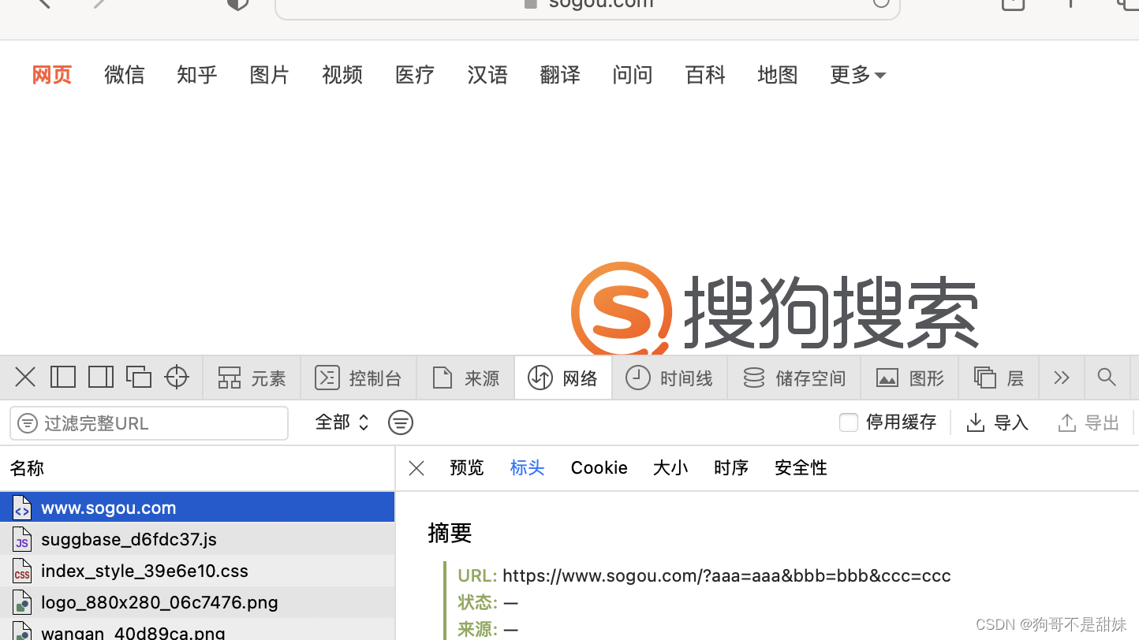
Task: Open the 元素 tab
Action: point(252,378)
